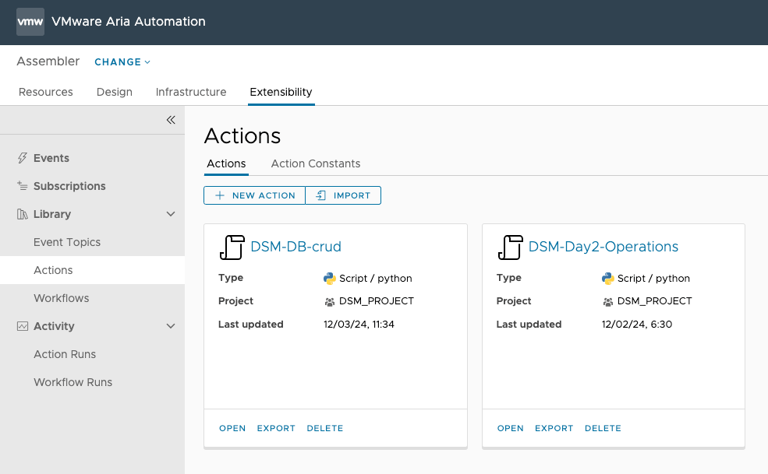The image size is (768, 474).
Task: Click the Library label in the sidebar
Action: pyautogui.click(x=52, y=214)
